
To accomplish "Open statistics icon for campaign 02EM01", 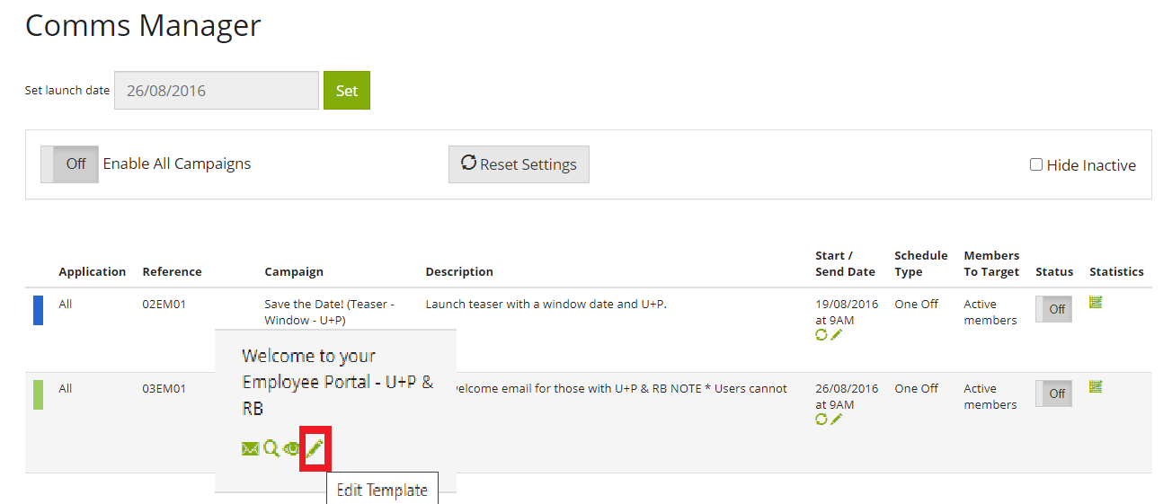I will point(1096,303).
